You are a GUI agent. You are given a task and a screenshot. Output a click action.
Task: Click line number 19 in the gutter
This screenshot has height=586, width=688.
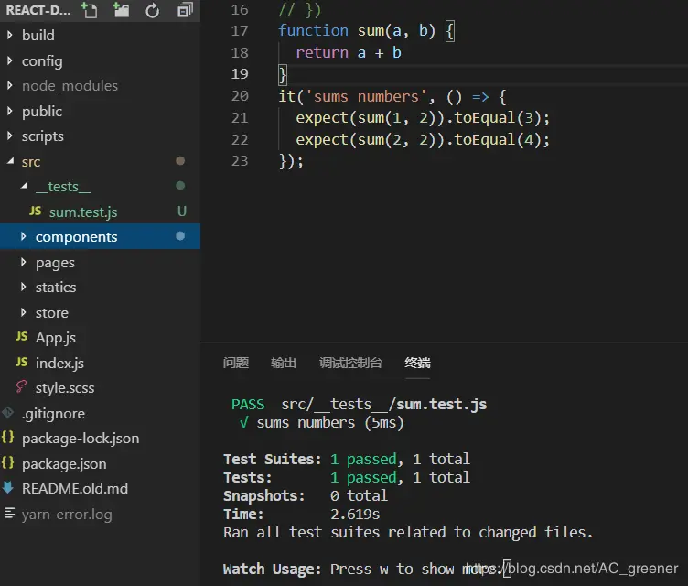coord(240,74)
